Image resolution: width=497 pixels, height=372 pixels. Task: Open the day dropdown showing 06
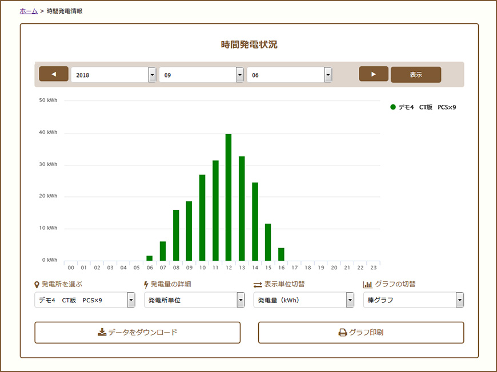pos(289,75)
